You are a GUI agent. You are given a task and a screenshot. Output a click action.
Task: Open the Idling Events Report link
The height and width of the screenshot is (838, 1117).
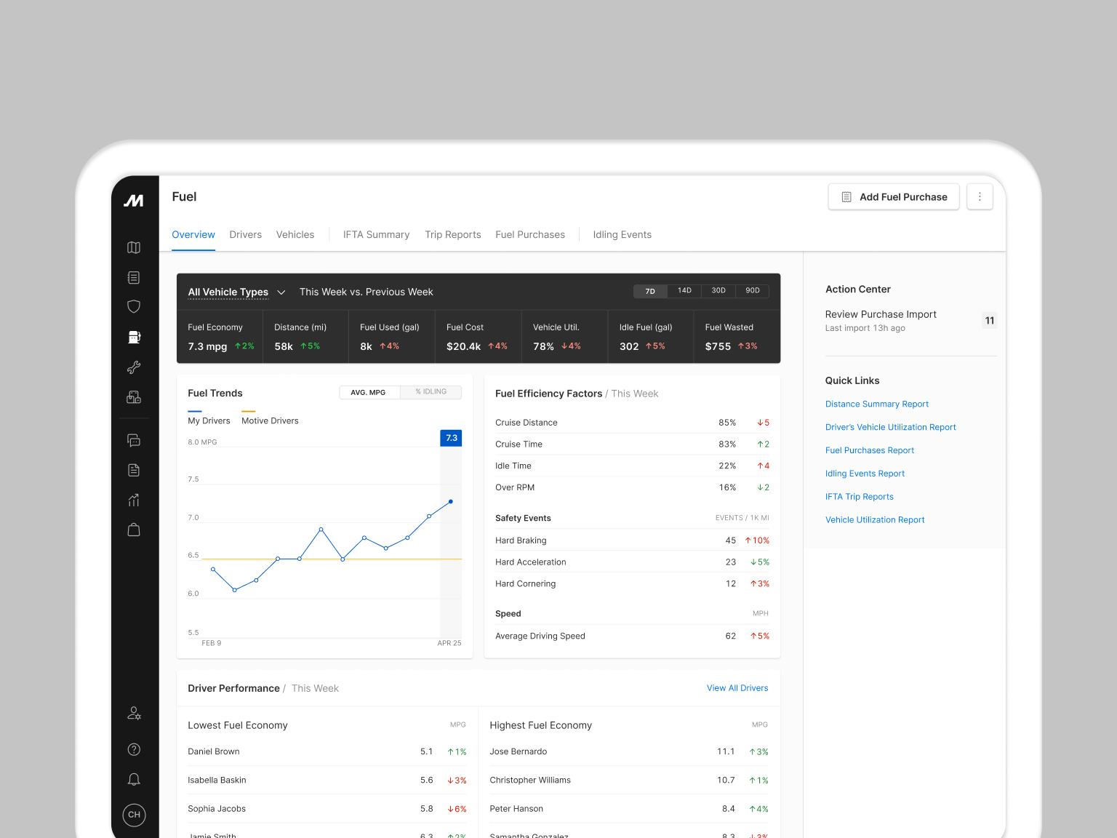(865, 474)
